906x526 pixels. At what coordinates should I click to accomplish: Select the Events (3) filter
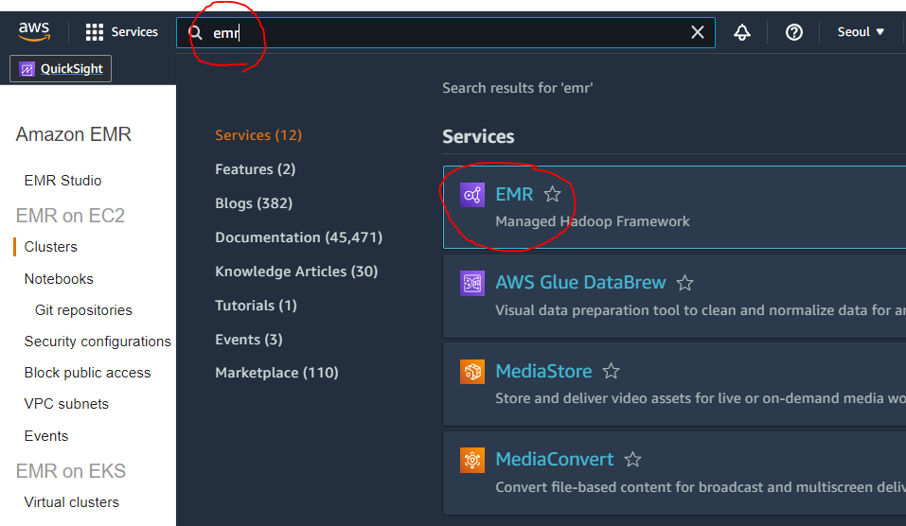coord(248,340)
